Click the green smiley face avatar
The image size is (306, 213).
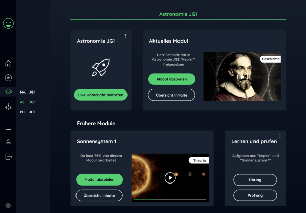click(8, 23)
